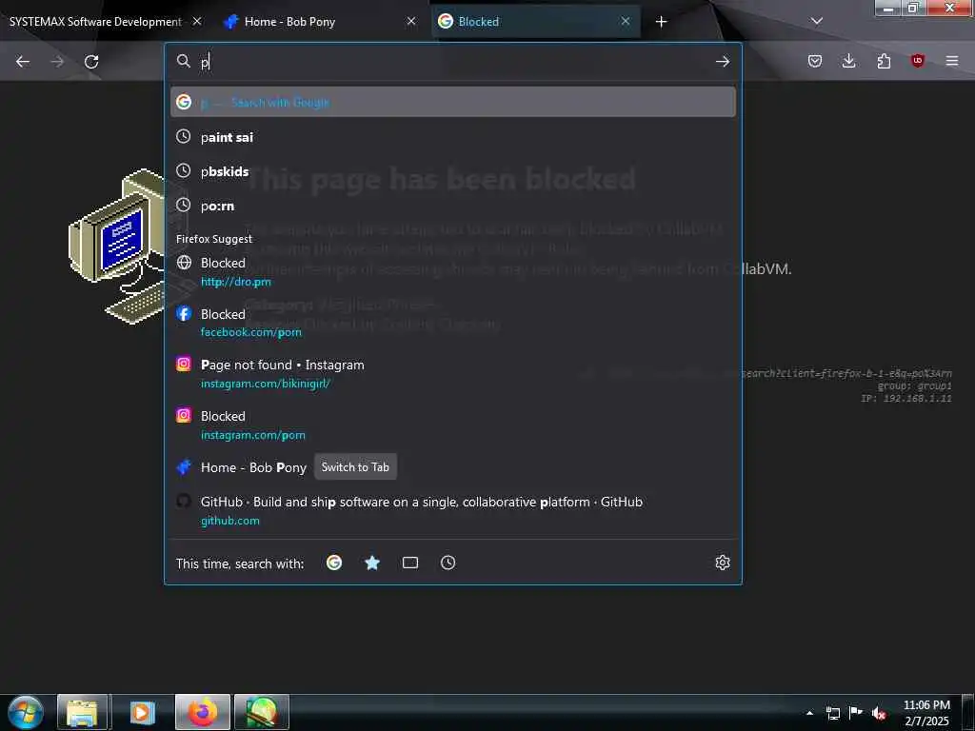Click the Go arrow in the address bar
The image size is (975, 731).
coord(722,62)
